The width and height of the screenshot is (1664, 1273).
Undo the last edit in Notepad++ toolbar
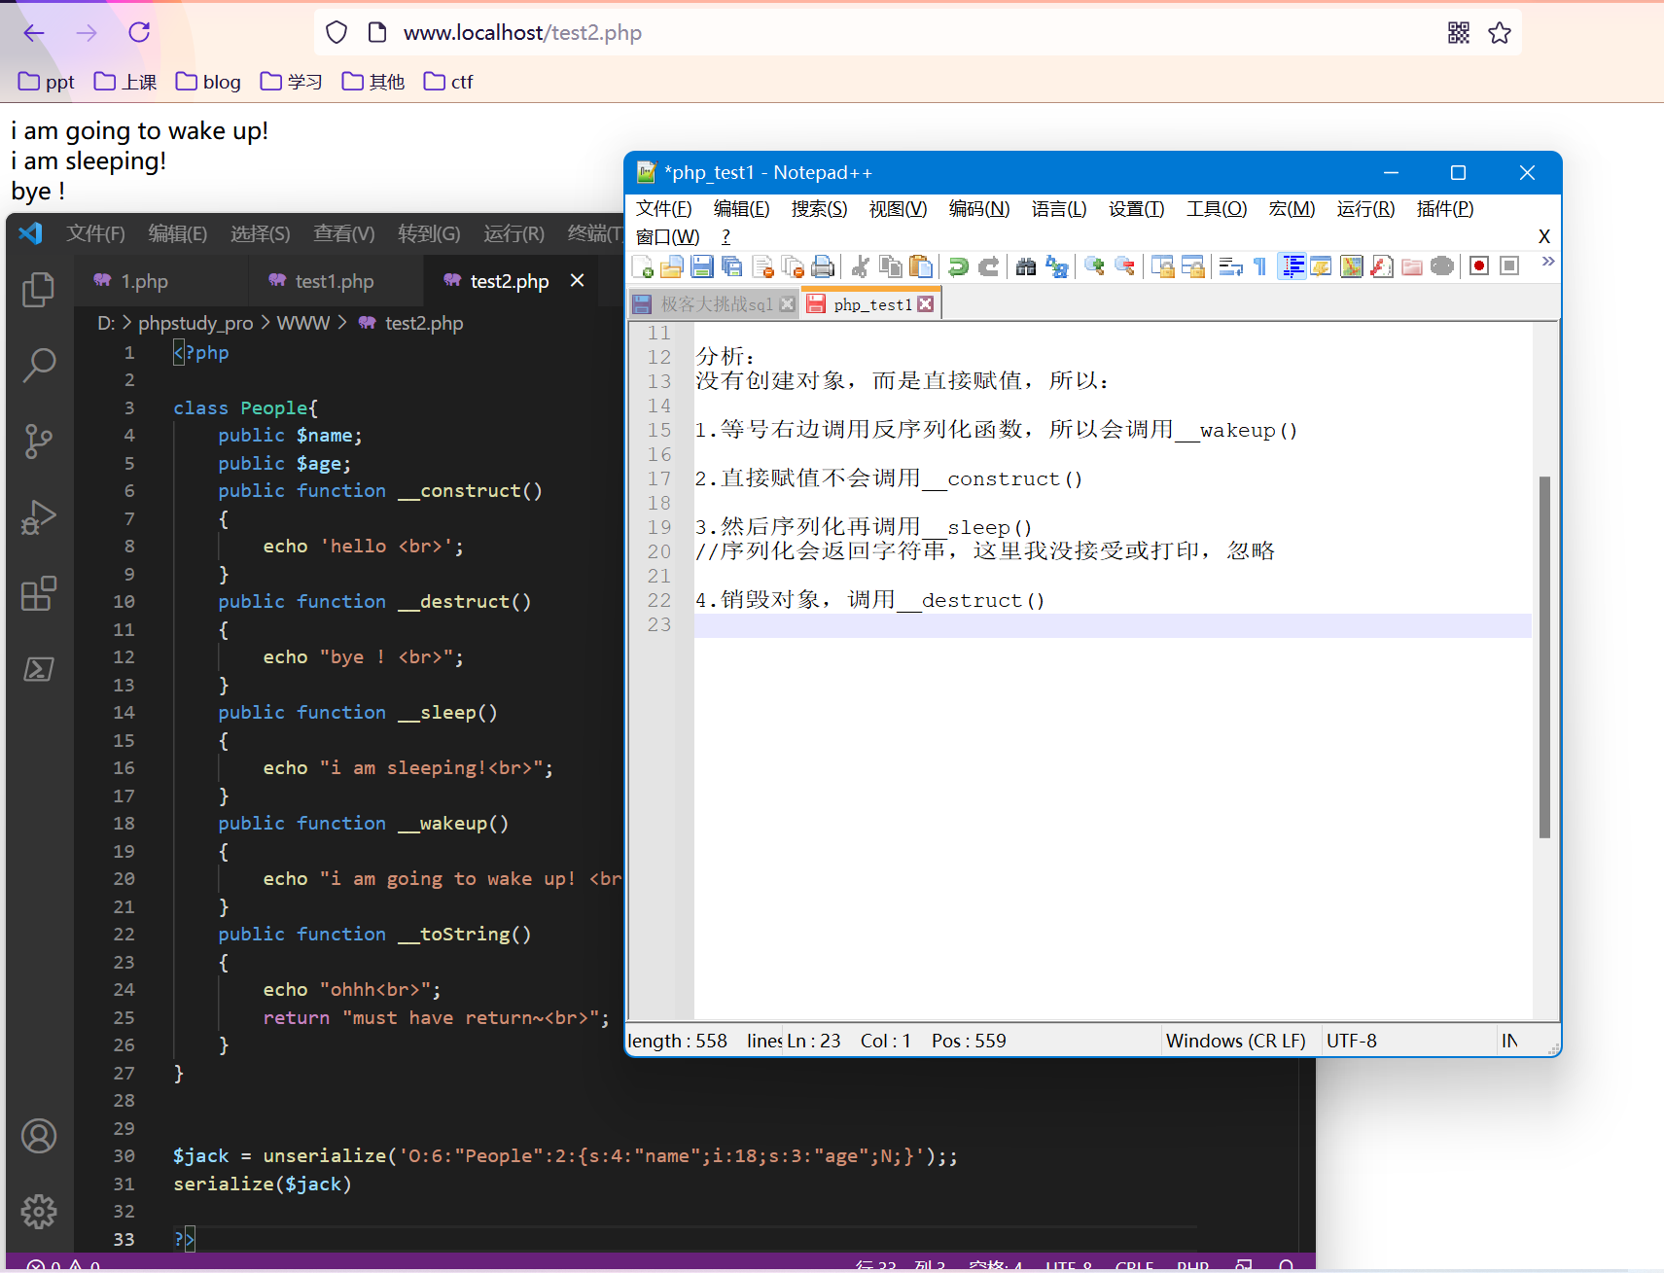pyautogui.click(x=958, y=266)
